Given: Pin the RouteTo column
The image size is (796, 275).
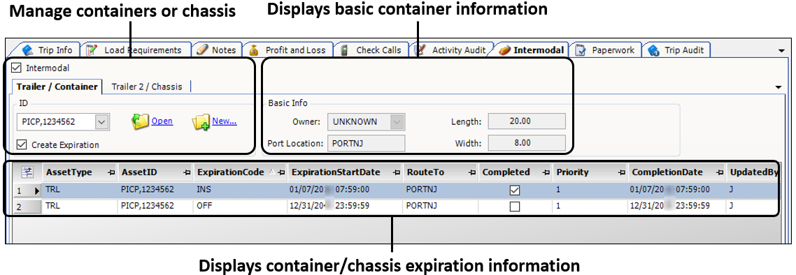Looking at the screenshot, I should (471, 172).
